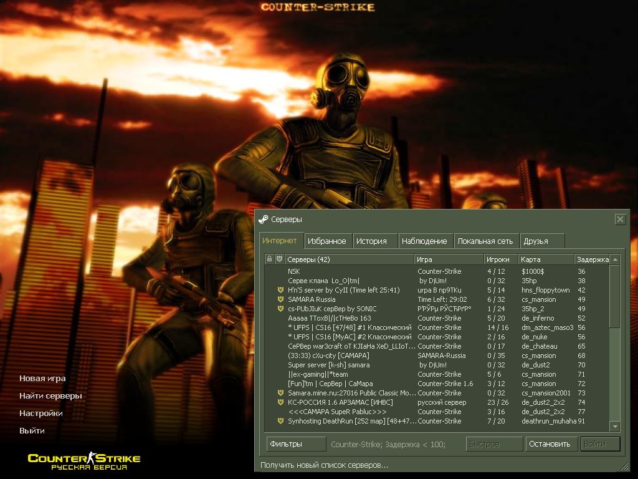Click the Steam logo in Серверы title bar
This screenshot has height=479, width=638.
click(264, 220)
